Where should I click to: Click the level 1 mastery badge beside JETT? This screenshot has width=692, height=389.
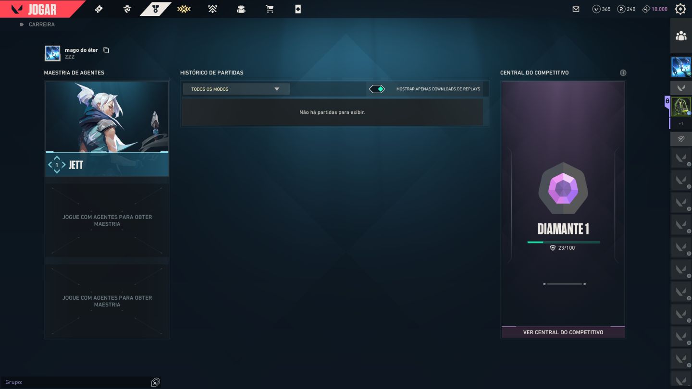click(x=57, y=165)
